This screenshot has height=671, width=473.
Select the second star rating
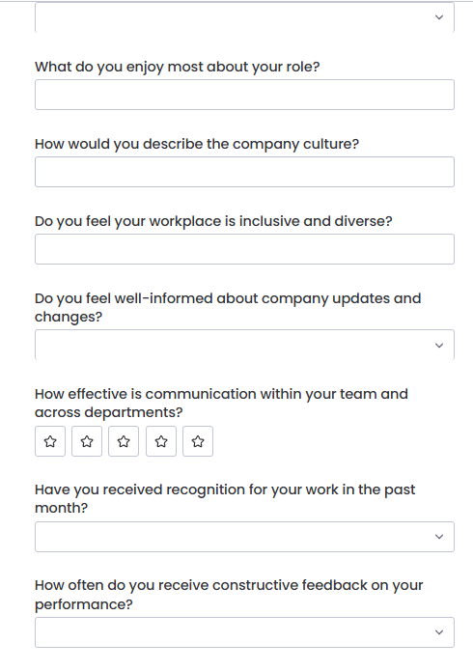(87, 441)
